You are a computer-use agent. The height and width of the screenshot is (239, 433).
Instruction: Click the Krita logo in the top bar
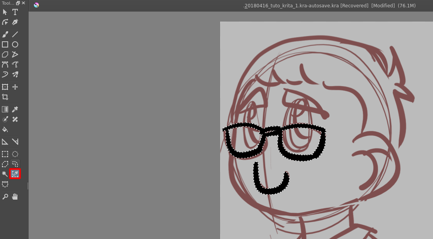(x=36, y=5)
